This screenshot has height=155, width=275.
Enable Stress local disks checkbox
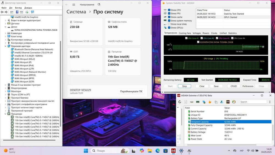pyautogui.click(x=169, y=24)
